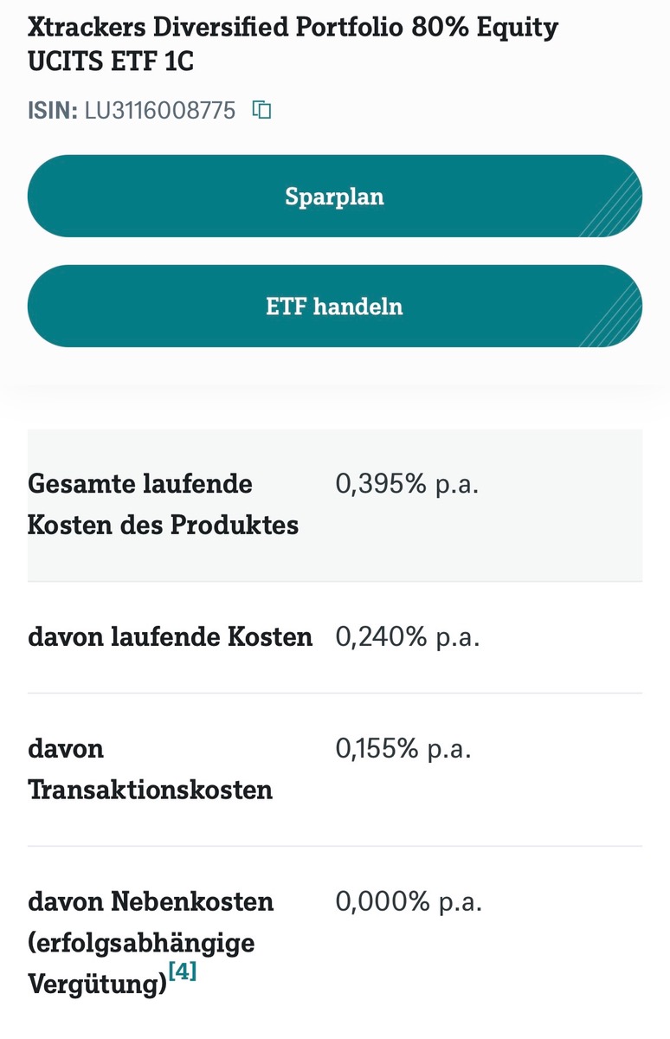Tap the 'UCITS ETF 1C' title line

[x=111, y=63]
